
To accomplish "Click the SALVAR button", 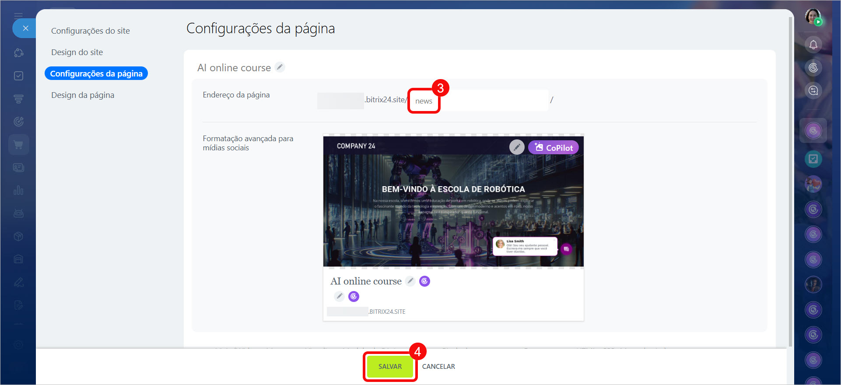I will coord(390,367).
